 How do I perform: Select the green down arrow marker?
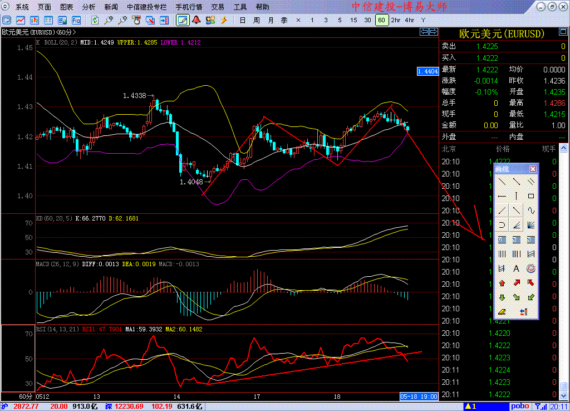pos(502,297)
